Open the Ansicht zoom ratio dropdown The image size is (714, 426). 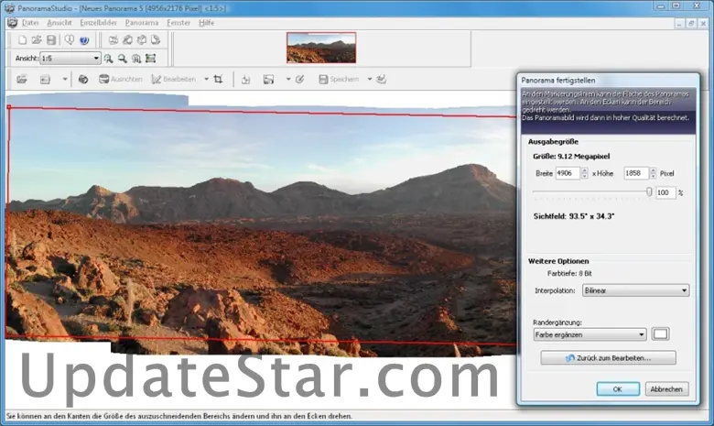point(70,59)
